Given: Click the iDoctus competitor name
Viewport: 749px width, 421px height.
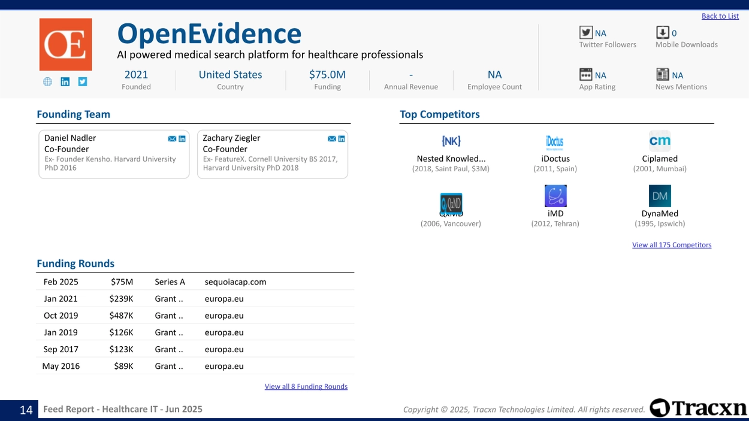Looking at the screenshot, I should point(555,159).
